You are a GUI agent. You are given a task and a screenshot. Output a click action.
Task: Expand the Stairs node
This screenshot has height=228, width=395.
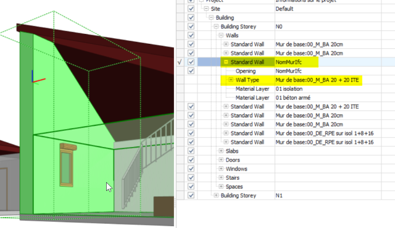[221, 177]
